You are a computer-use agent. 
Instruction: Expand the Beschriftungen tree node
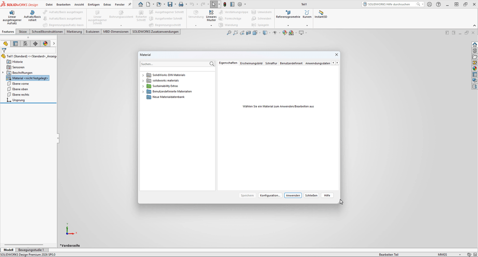pos(3,73)
